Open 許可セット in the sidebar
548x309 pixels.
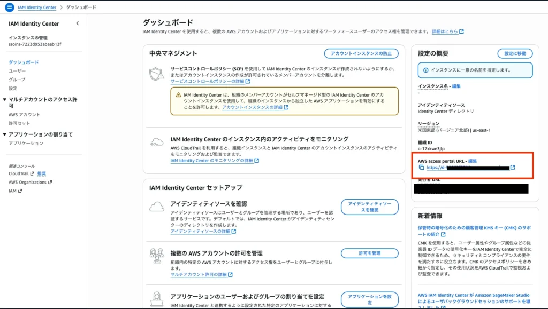[x=20, y=123]
